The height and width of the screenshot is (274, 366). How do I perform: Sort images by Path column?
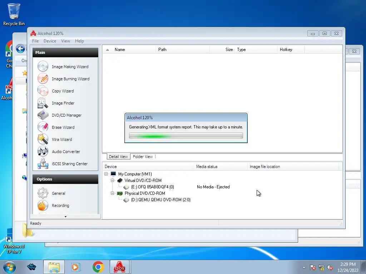(183, 50)
